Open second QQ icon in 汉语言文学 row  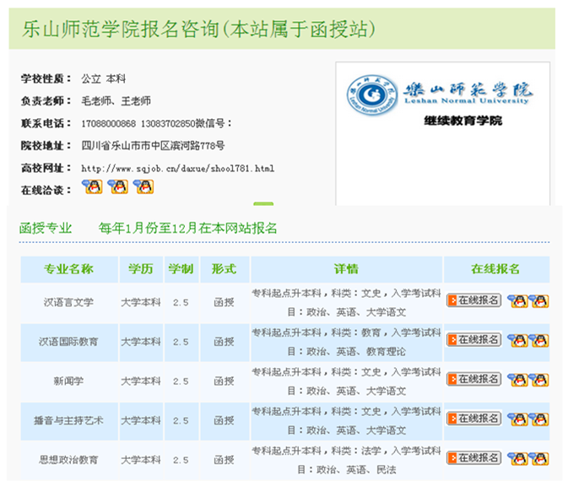539,300
